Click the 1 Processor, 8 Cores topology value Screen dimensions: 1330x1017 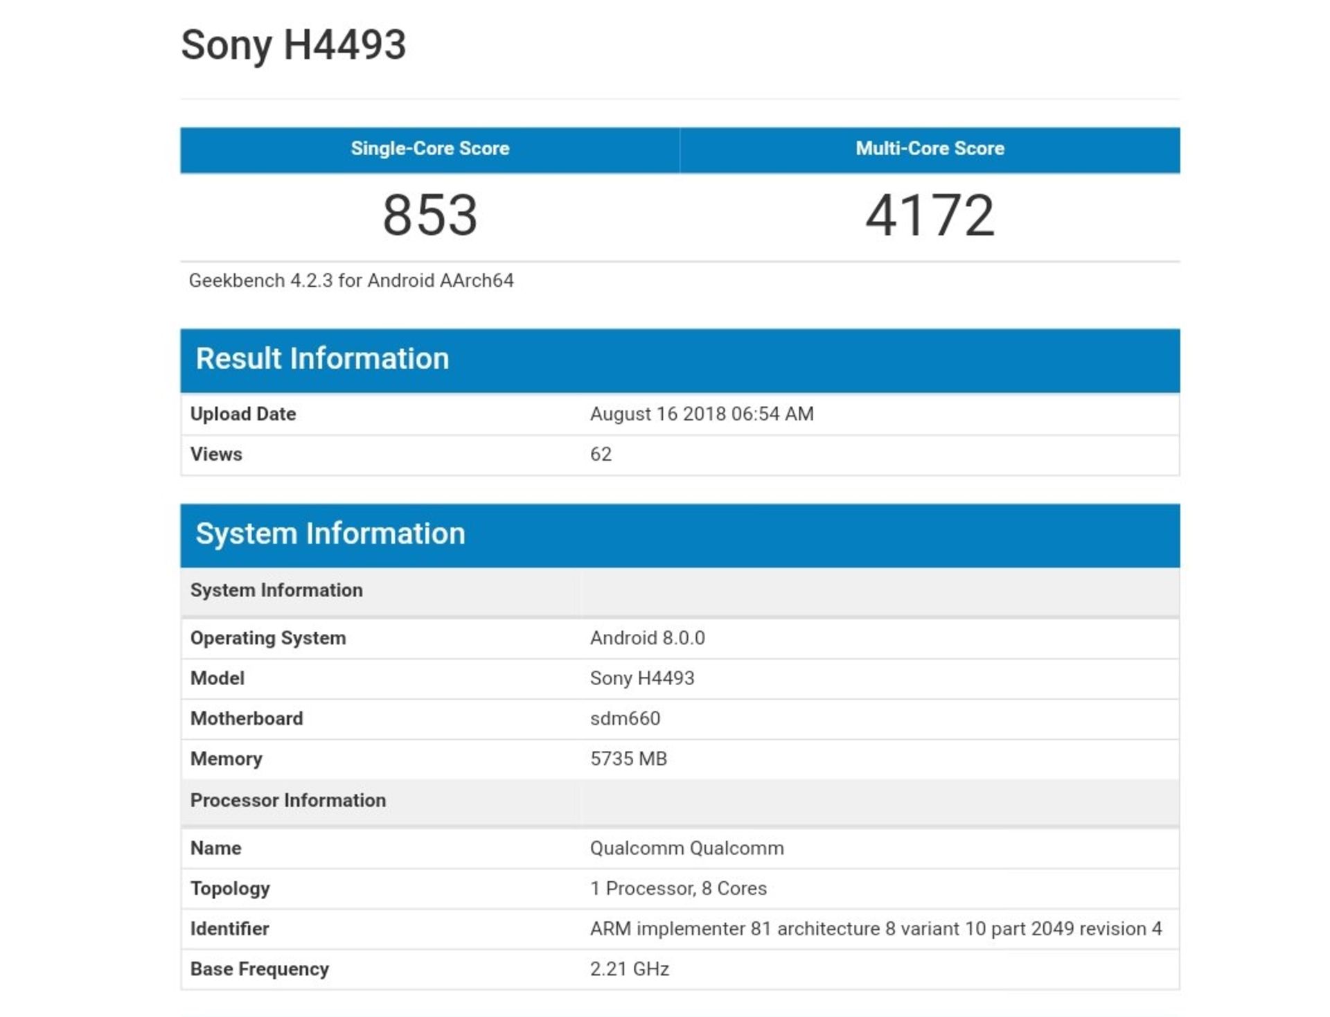click(x=678, y=888)
